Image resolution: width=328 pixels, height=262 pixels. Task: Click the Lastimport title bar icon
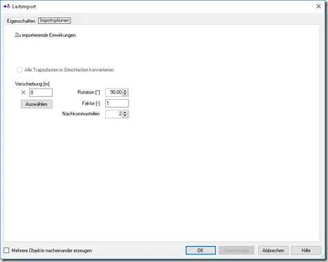coord(7,6)
